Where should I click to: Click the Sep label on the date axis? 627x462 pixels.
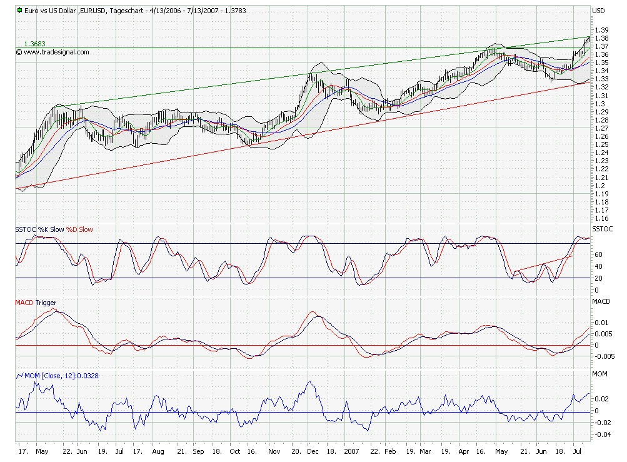pyautogui.click(x=198, y=451)
